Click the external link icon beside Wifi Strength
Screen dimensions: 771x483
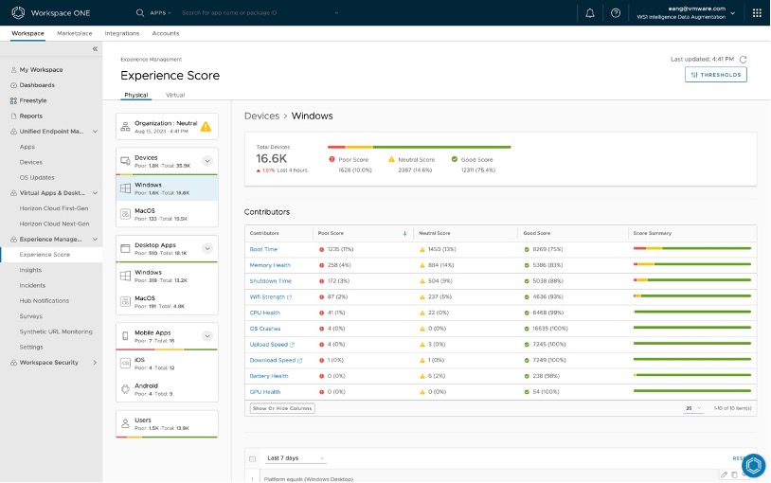pyautogui.click(x=290, y=296)
